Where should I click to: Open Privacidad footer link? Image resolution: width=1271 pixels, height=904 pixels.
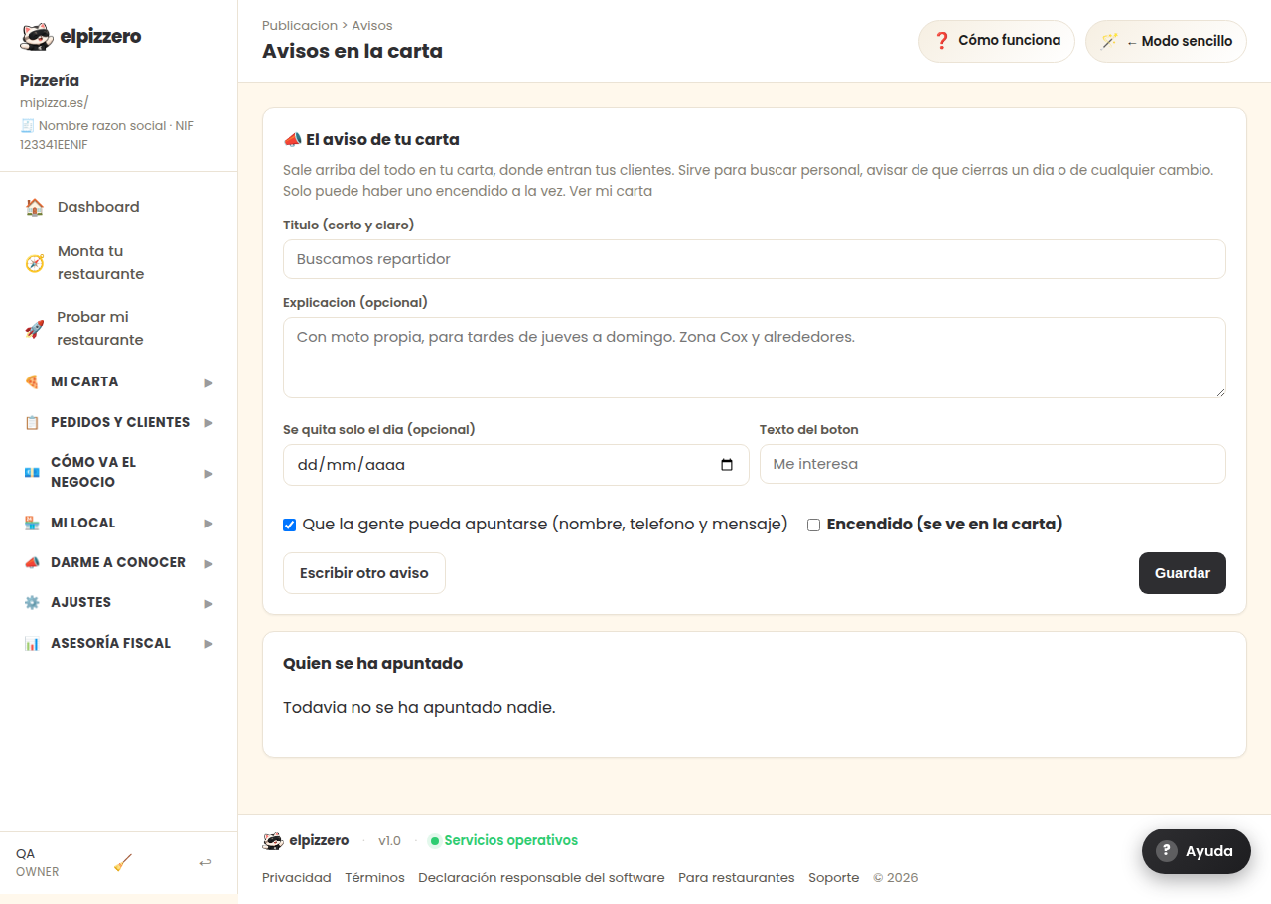click(296, 878)
